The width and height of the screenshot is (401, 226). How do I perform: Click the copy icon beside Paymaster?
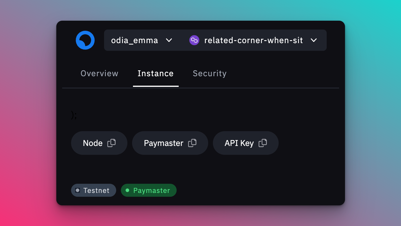(x=193, y=143)
